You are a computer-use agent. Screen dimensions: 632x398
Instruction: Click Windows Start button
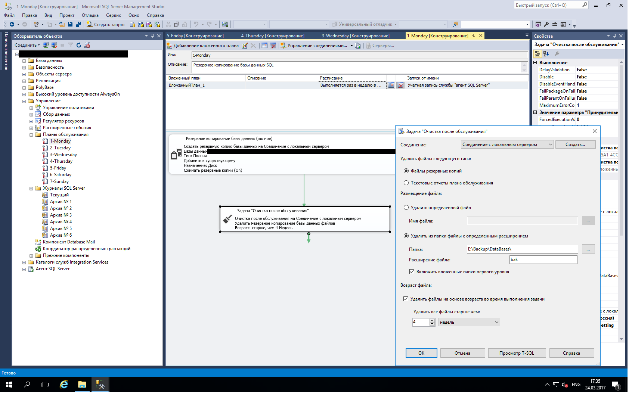pyautogui.click(x=9, y=385)
